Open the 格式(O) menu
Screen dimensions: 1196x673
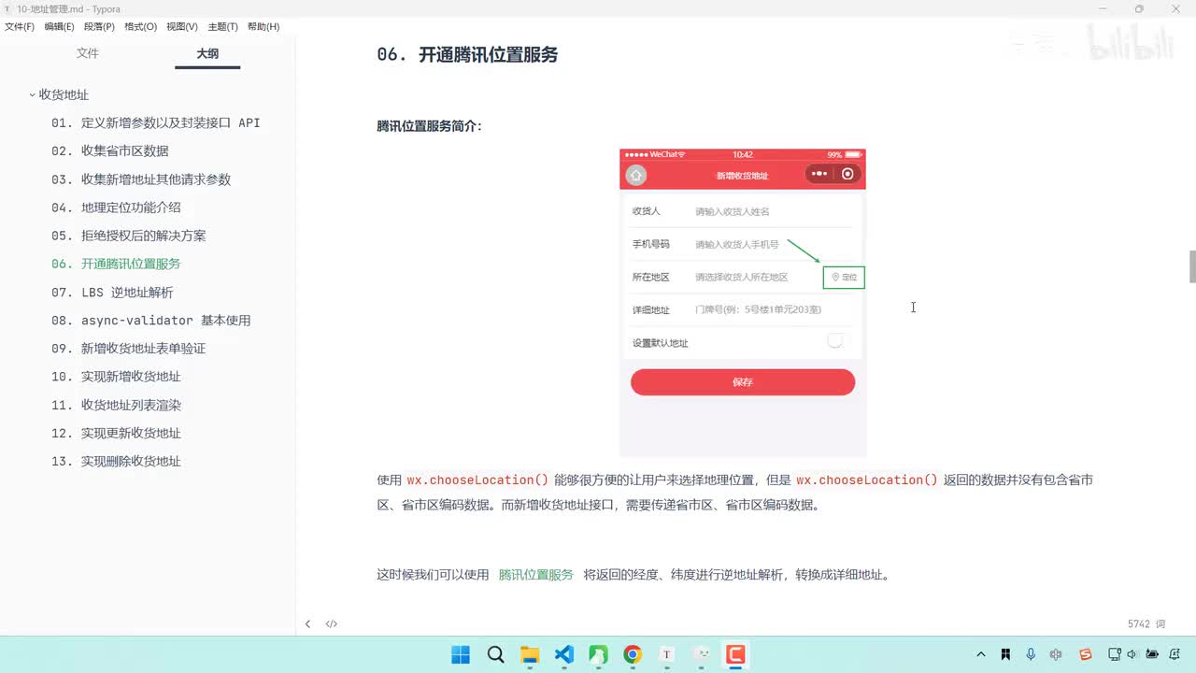click(x=140, y=26)
